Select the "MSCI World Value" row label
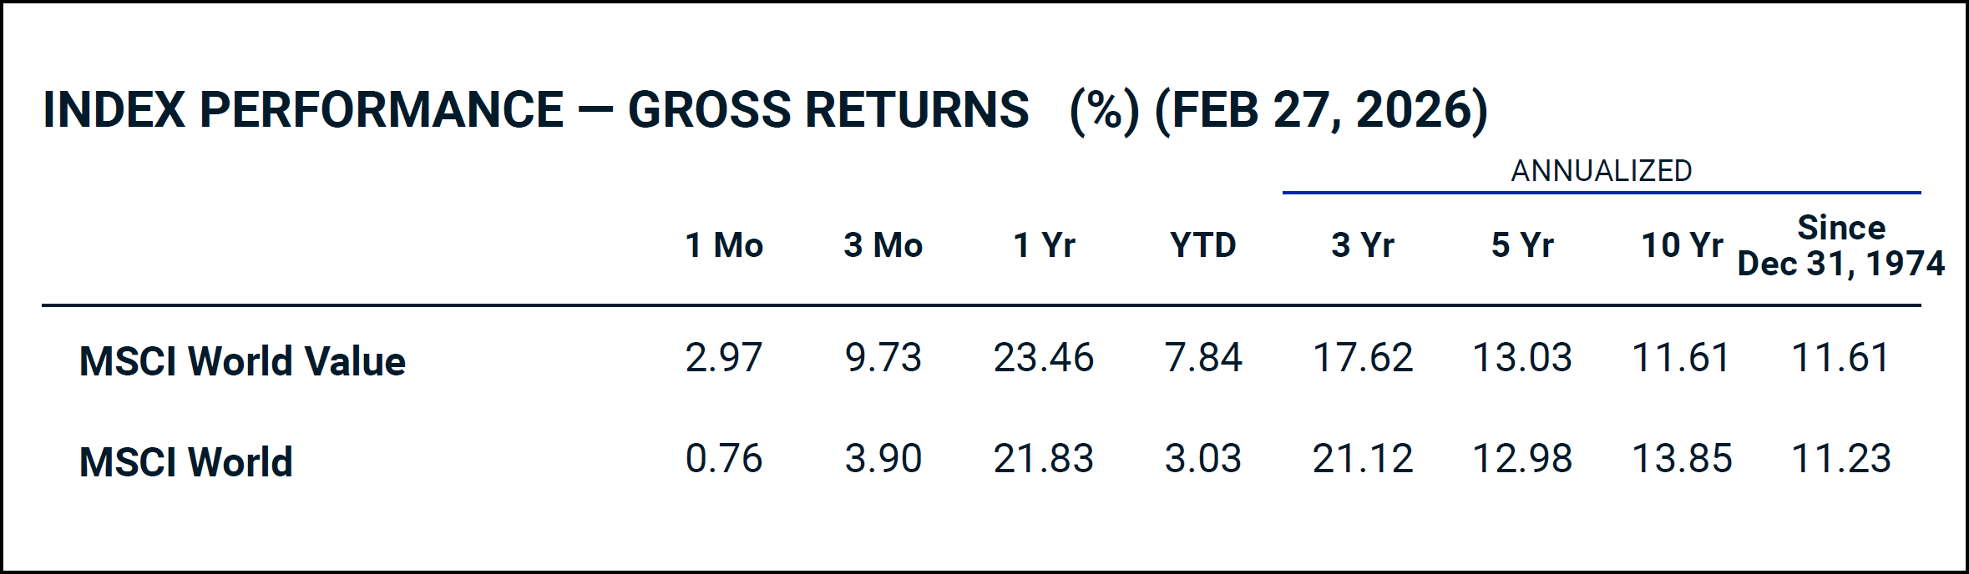 coord(242,361)
